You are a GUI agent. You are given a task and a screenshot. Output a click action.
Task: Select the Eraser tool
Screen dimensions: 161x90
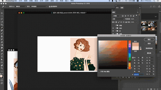pyautogui.click(x=2, y=42)
